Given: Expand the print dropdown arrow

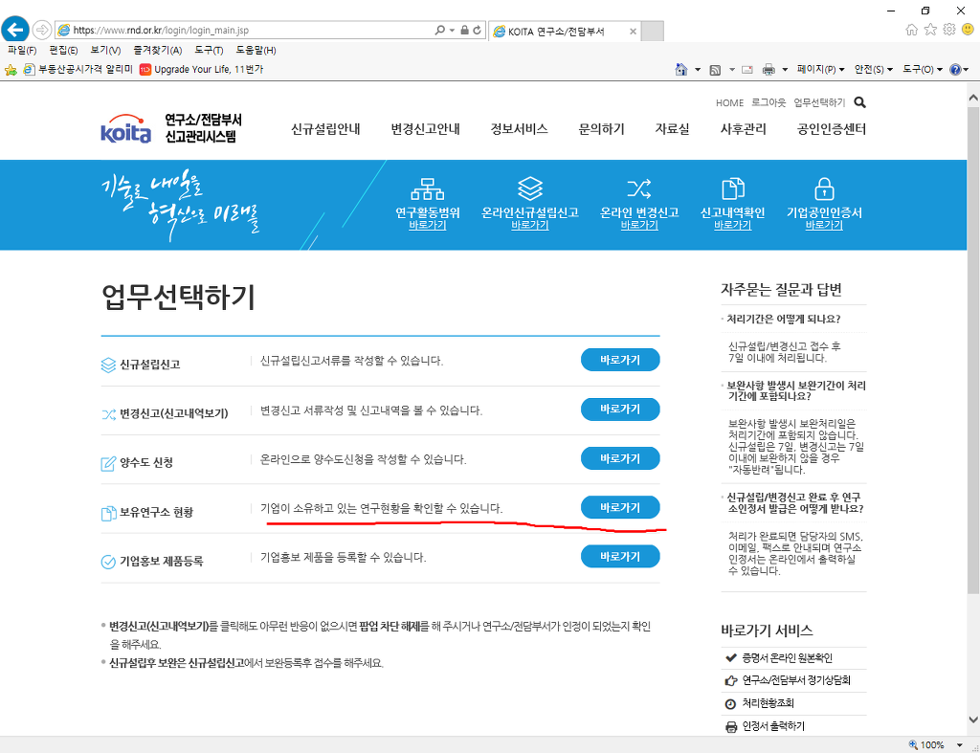Looking at the screenshot, I should point(785,69).
